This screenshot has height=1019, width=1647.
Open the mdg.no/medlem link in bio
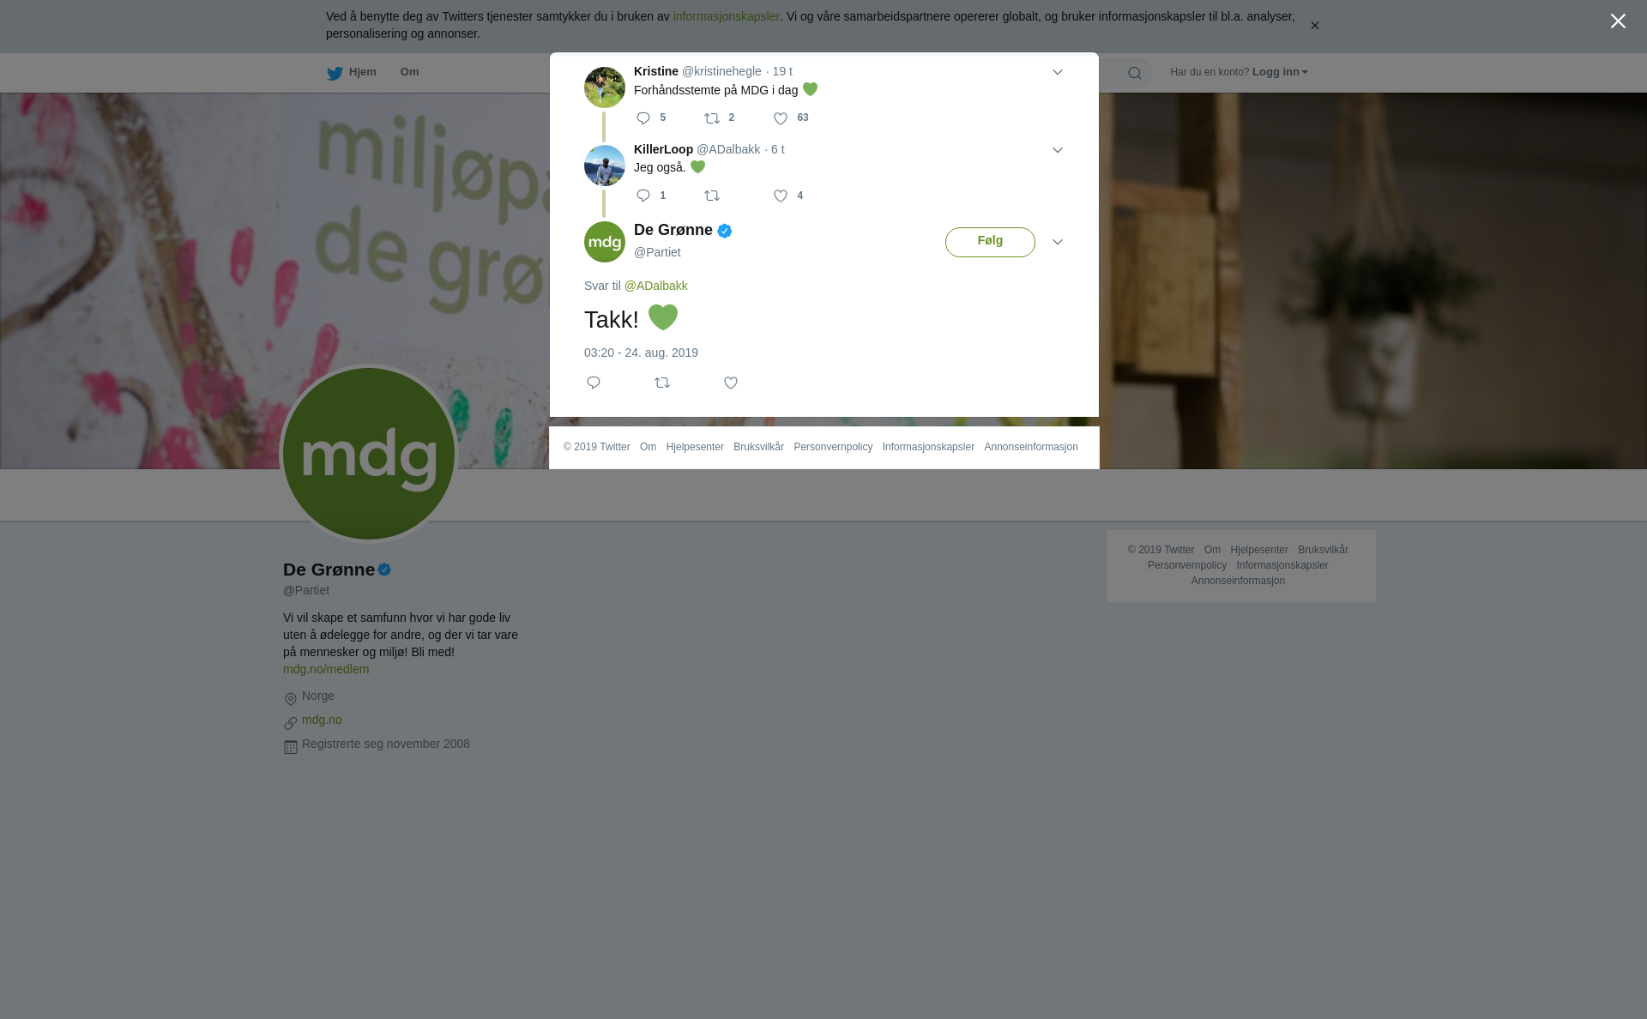coord(326,669)
